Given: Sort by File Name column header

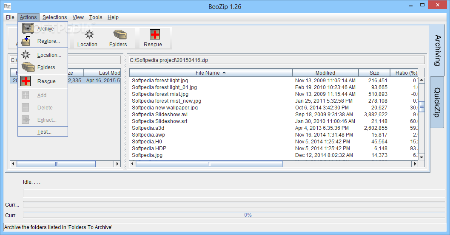Looking at the screenshot, I should [x=211, y=73].
